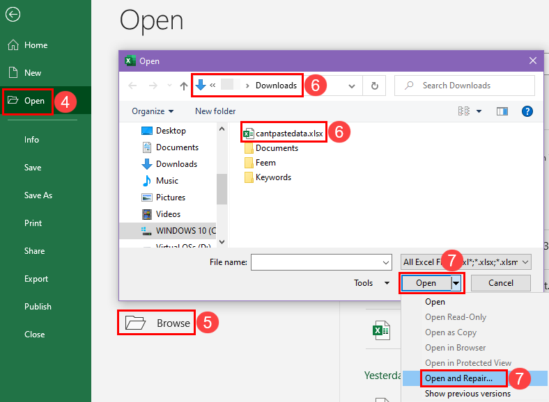Click the navigation pane scroll-up arrow
The height and width of the screenshot is (402, 549).
[222, 129]
